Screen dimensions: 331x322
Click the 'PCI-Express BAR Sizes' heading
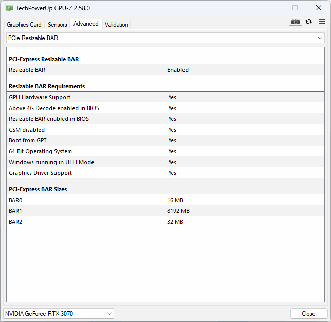38,189
